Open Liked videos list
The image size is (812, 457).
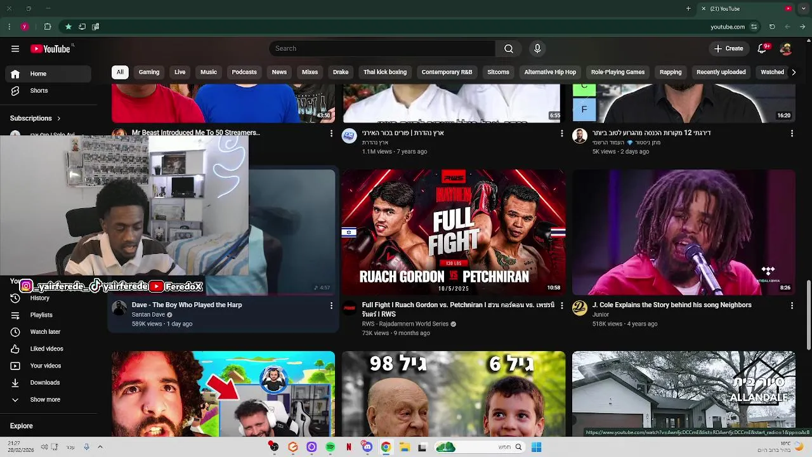click(48, 349)
